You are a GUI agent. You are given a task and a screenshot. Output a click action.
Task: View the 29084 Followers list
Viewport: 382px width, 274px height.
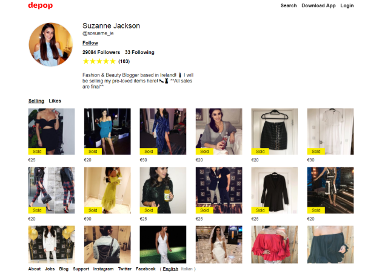pos(101,52)
